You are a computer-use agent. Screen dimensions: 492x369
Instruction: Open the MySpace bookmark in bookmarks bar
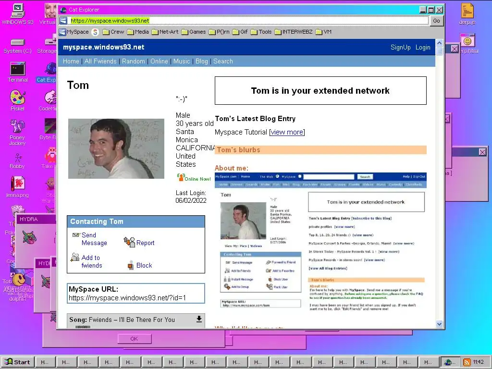coord(74,32)
